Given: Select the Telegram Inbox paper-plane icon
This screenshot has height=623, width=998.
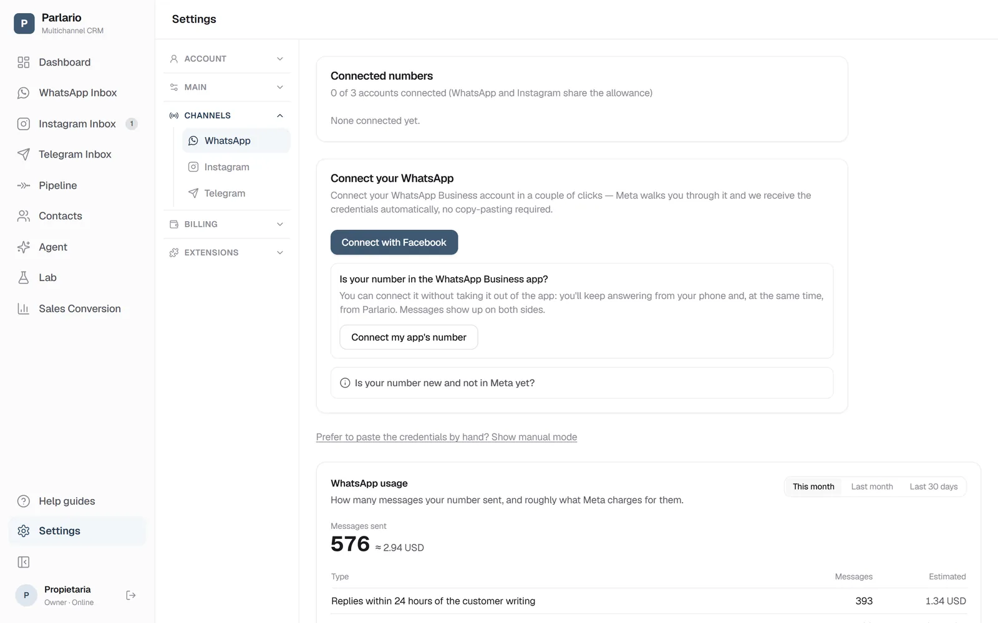Looking at the screenshot, I should click(24, 155).
